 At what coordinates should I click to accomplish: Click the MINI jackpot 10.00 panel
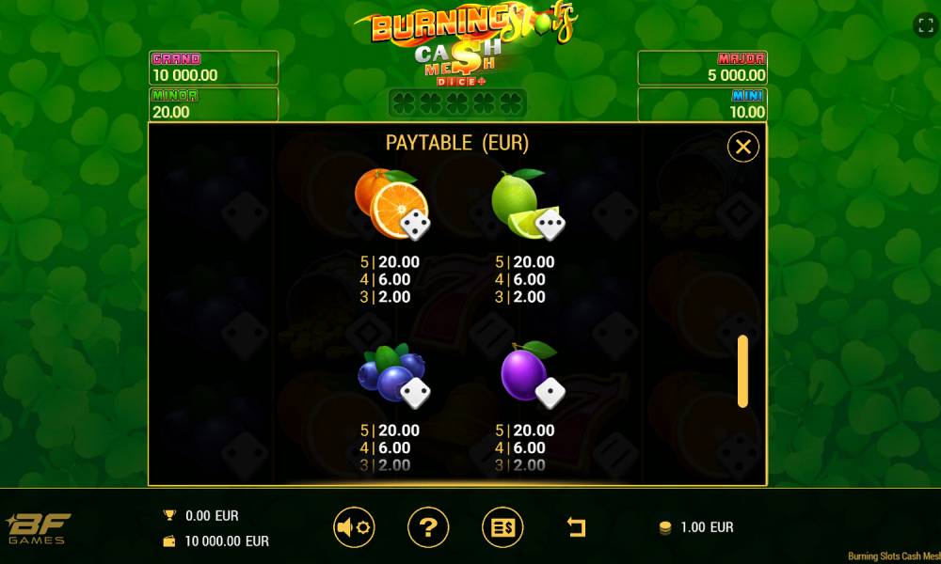click(x=702, y=104)
